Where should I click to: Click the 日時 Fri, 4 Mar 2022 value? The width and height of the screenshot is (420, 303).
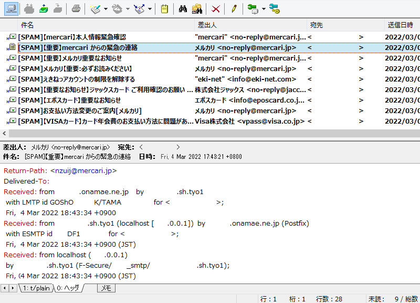coord(201,157)
